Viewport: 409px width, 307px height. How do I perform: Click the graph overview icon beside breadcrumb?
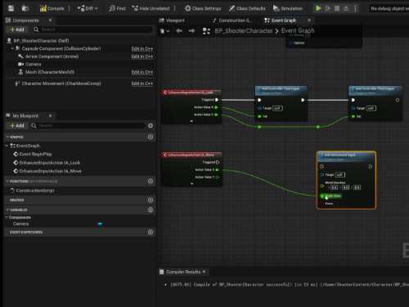click(x=206, y=31)
